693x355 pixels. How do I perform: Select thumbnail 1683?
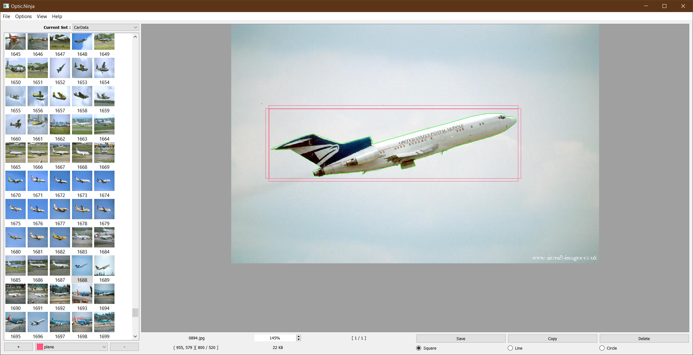click(x=82, y=237)
